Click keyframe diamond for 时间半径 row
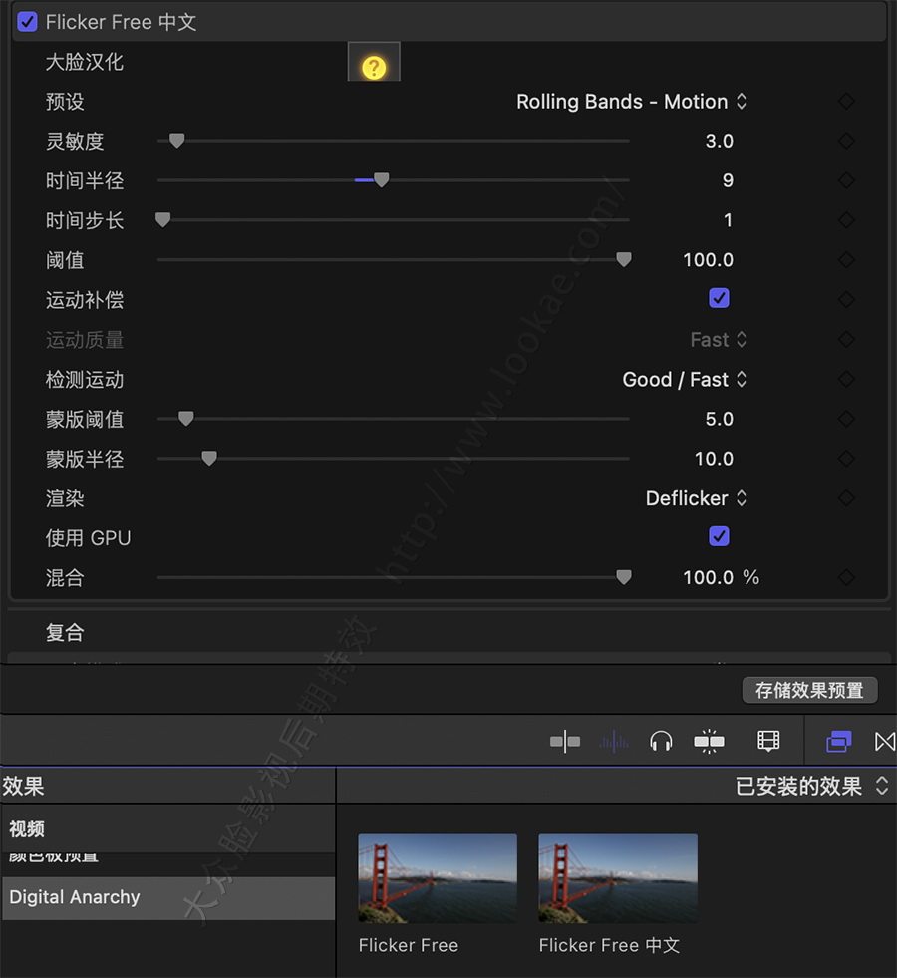The width and height of the screenshot is (897, 978). [846, 180]
